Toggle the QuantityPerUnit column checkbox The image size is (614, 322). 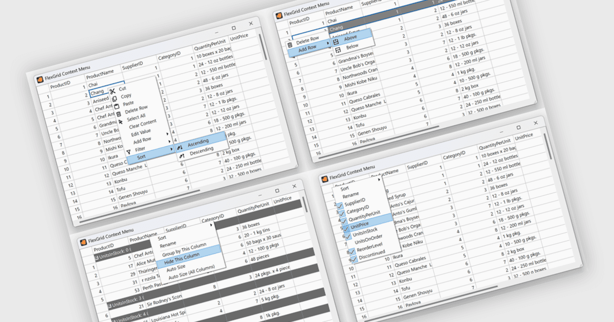click(x=344, y=221)
